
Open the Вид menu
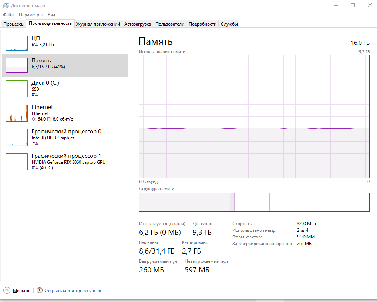(x=51, y=15)
